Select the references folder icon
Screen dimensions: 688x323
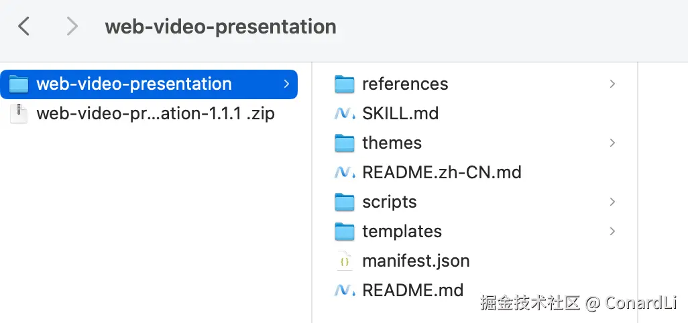tap(345, 84)
